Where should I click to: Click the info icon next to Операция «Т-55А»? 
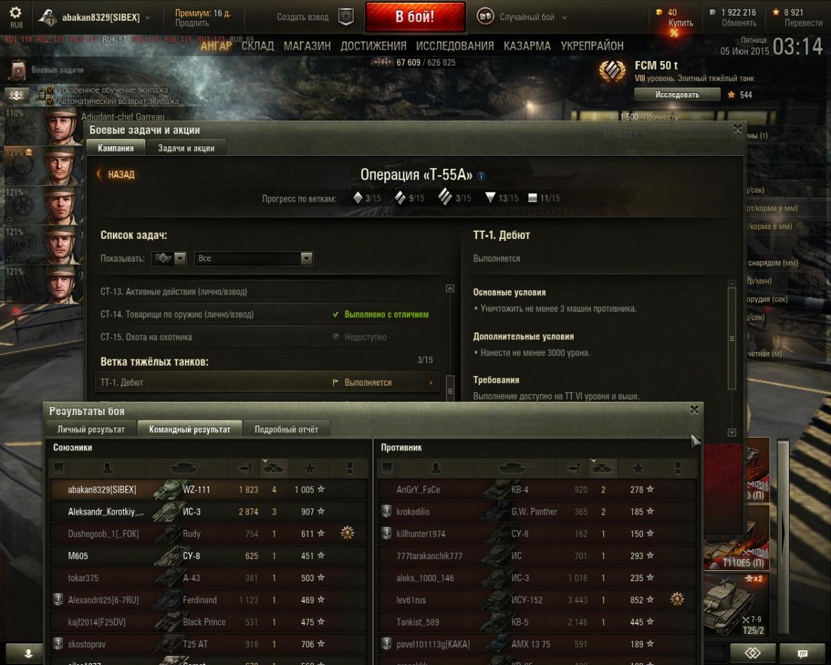[481, 176]
